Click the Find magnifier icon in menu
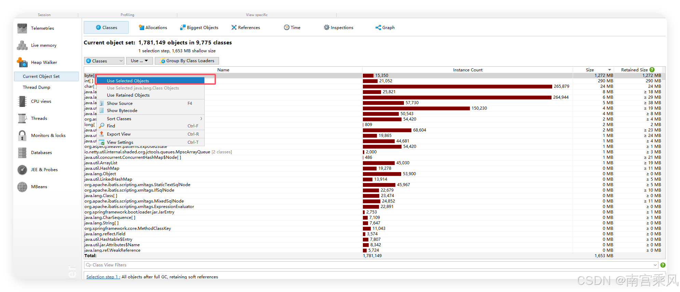Viewport: 680px width, 292px height. (x=101, y=126)
